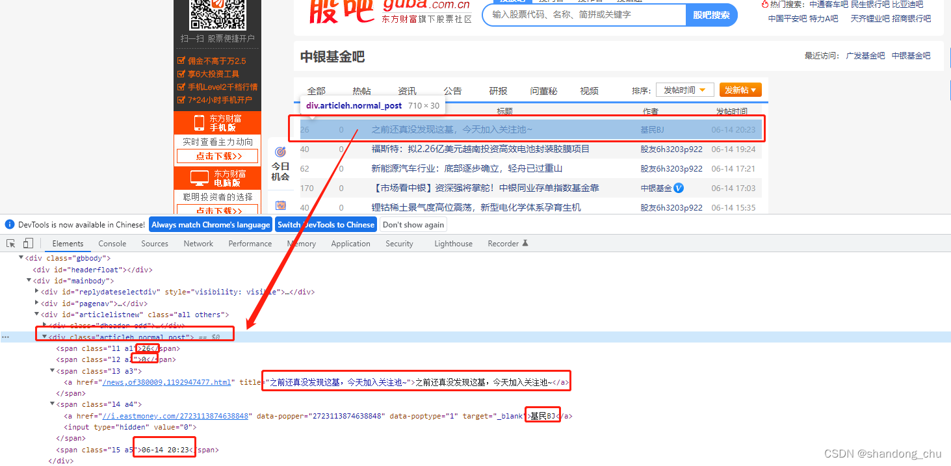Click 点击下载 under 东方财富手机版
The width and height of the screenshot is (951, 466).
point(217,156)
